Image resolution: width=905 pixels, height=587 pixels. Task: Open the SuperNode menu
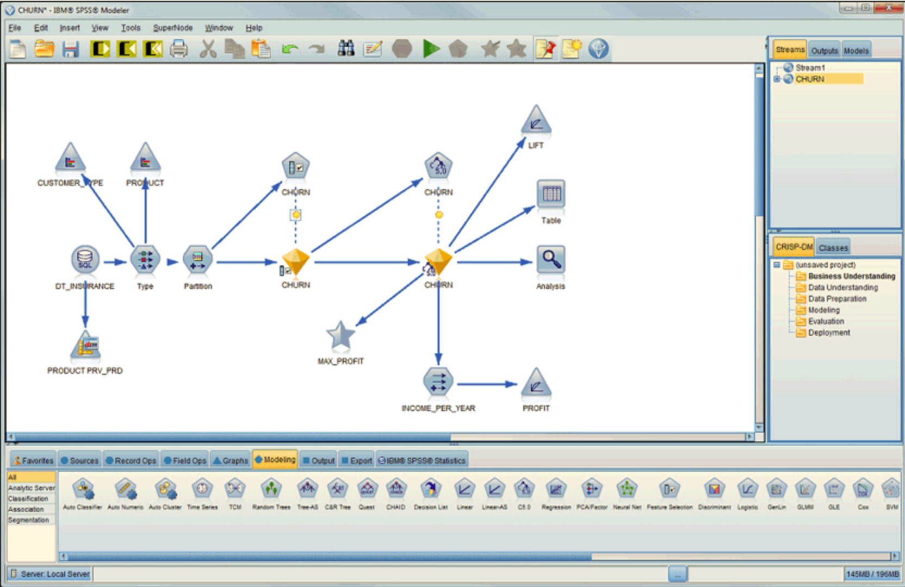click(x=172, y=28)
